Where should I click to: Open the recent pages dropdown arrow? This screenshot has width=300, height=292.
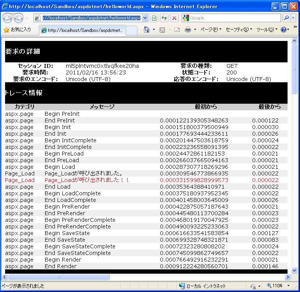pos(27,18)
